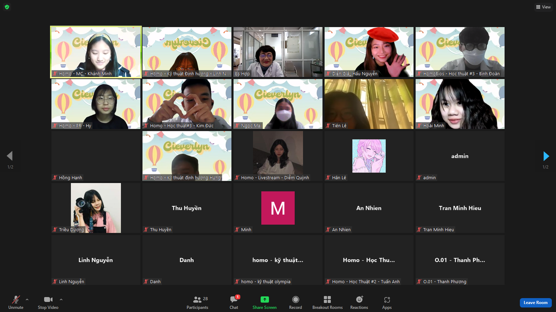
Task: Open Breakout Rooms
Action: (327, 302)
